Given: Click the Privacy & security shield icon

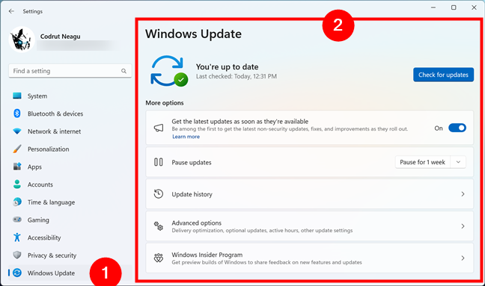Looking at the screenshot, I should click(17, 255).
